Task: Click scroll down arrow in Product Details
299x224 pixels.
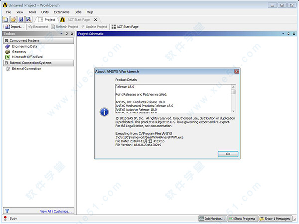Action: click(233, 111)
